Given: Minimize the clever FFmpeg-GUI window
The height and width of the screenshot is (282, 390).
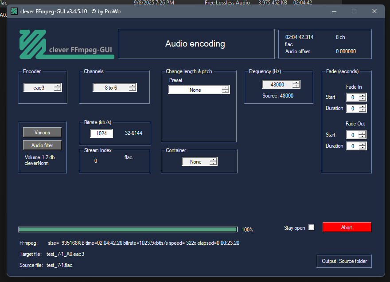Looking at the screenshot, I should click(x=334, y=11).
